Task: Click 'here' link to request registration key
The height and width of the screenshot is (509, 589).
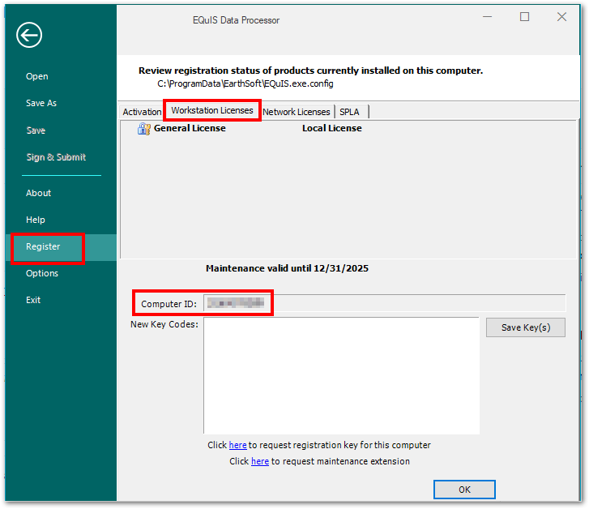Action: coord(237,445)
